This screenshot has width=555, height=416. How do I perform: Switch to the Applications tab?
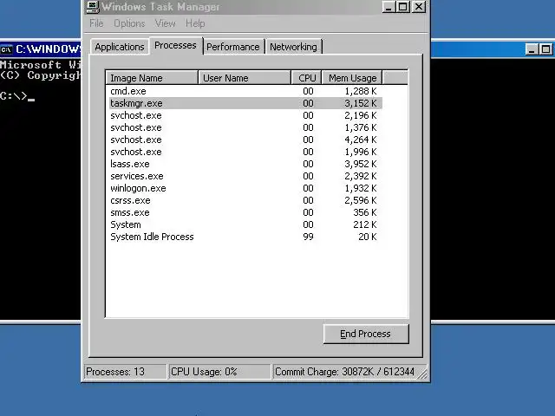pos(120,47)
